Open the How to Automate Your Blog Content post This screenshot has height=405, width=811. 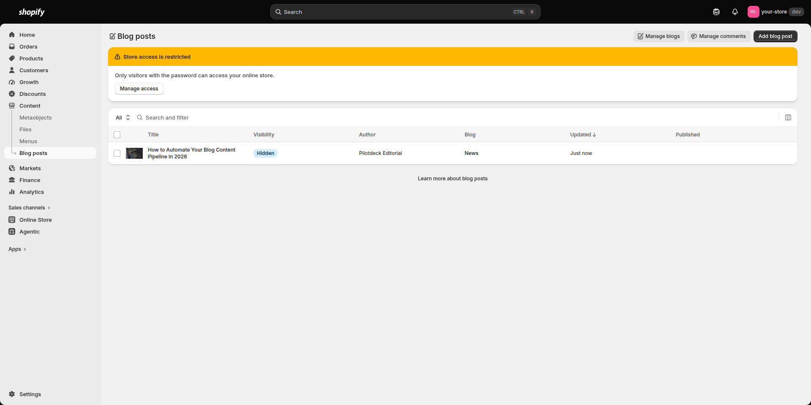(x=191, y=153)
